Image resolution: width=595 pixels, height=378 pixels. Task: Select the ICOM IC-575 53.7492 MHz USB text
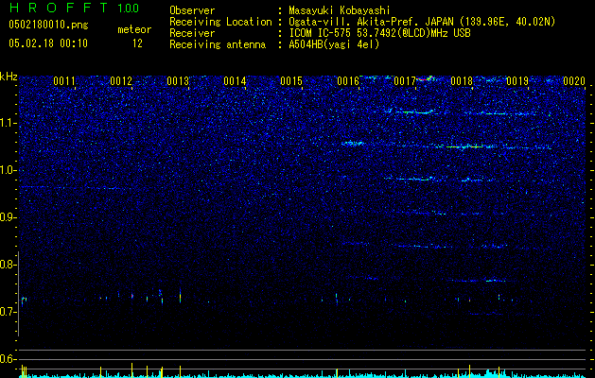coord(379,33)
